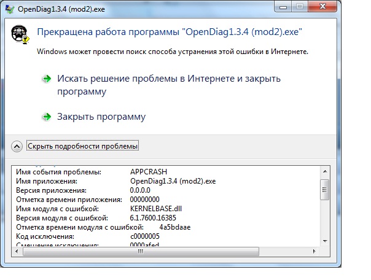Click horizontal scroll right arrow
Image resolution: width=371 pixels, height=280 pixels.
(314, 251)
